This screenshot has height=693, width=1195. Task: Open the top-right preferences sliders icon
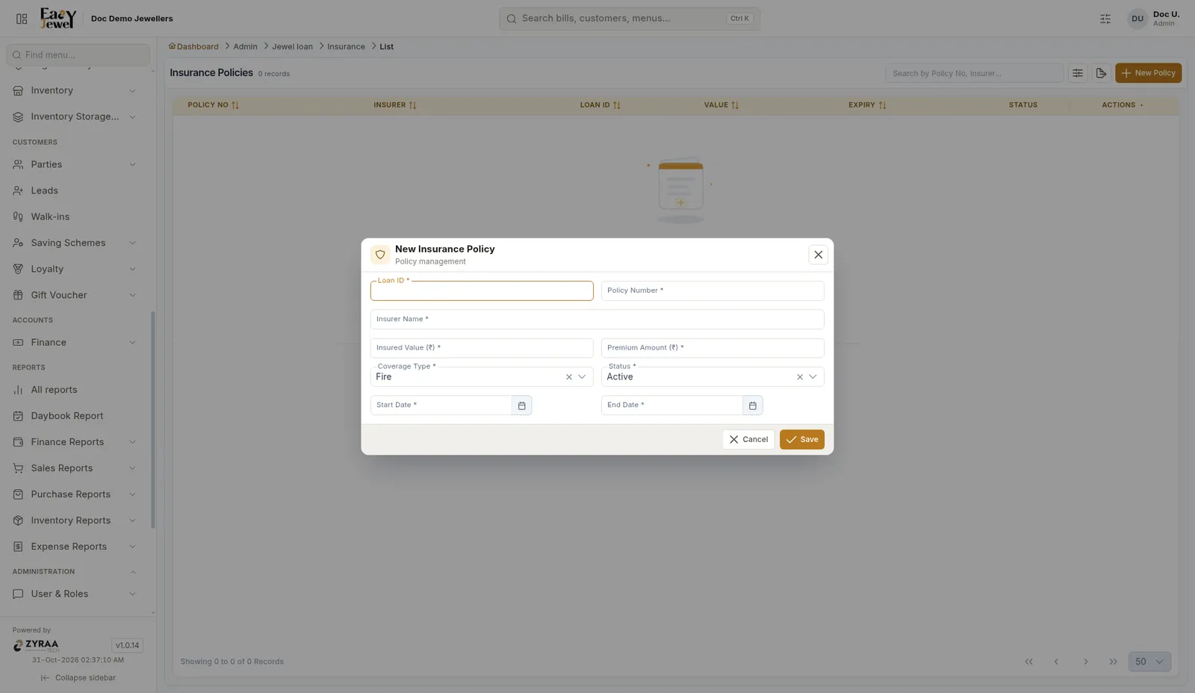pyautogui.click(x=1105, y=19)
